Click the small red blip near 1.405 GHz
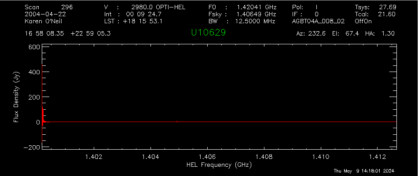The height and width of the screenshot is (176, 418). [177, 122]
